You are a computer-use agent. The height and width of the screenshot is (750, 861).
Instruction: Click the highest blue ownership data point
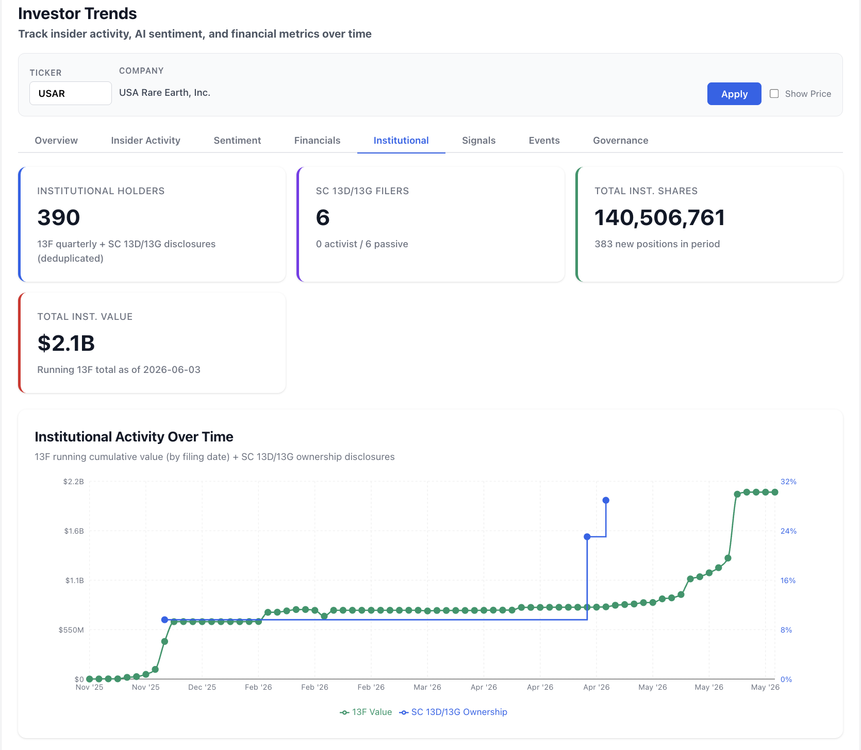[x=606, y=500]
